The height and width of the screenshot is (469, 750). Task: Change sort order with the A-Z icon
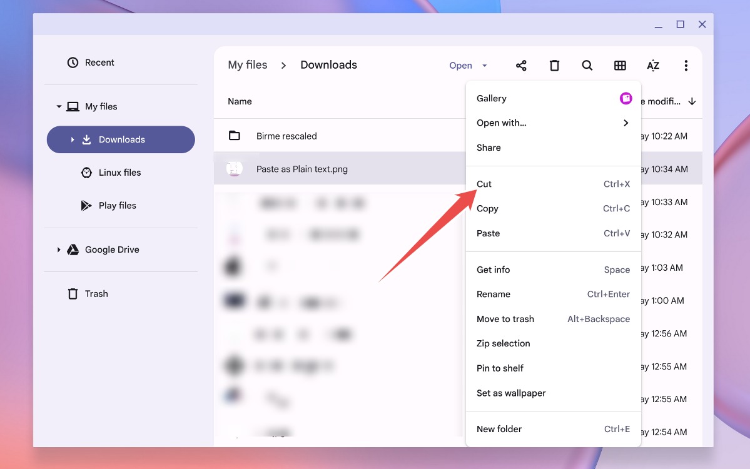[652, 65]
